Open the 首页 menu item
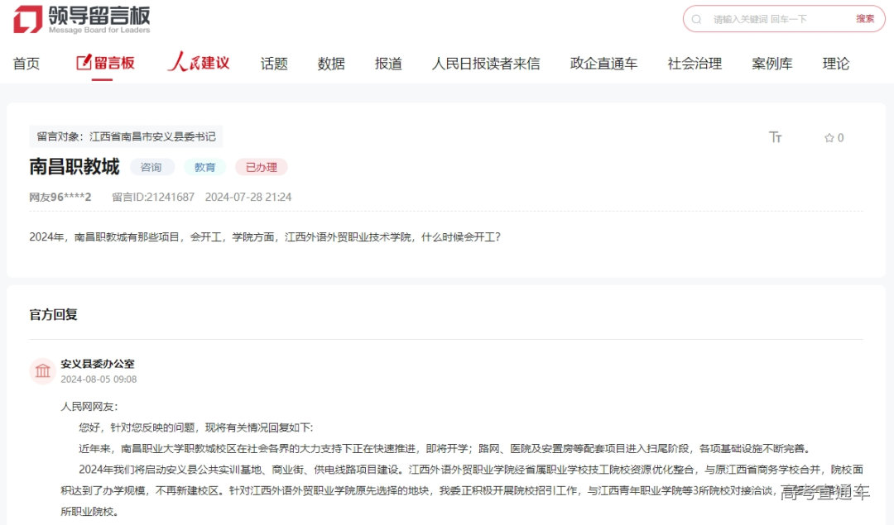The height and width of the screenshot is (525, 894). click(26, 63)
